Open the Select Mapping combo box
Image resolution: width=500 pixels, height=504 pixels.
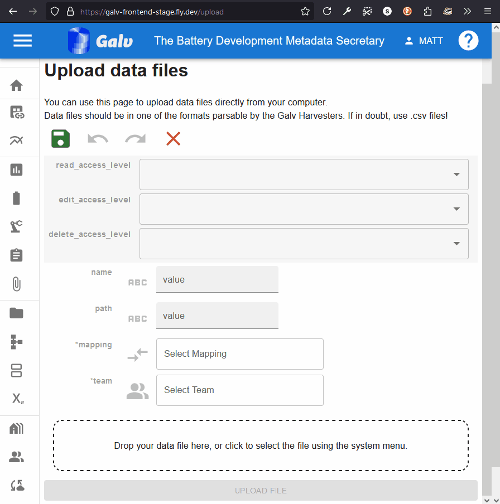[x=239, y=354]
